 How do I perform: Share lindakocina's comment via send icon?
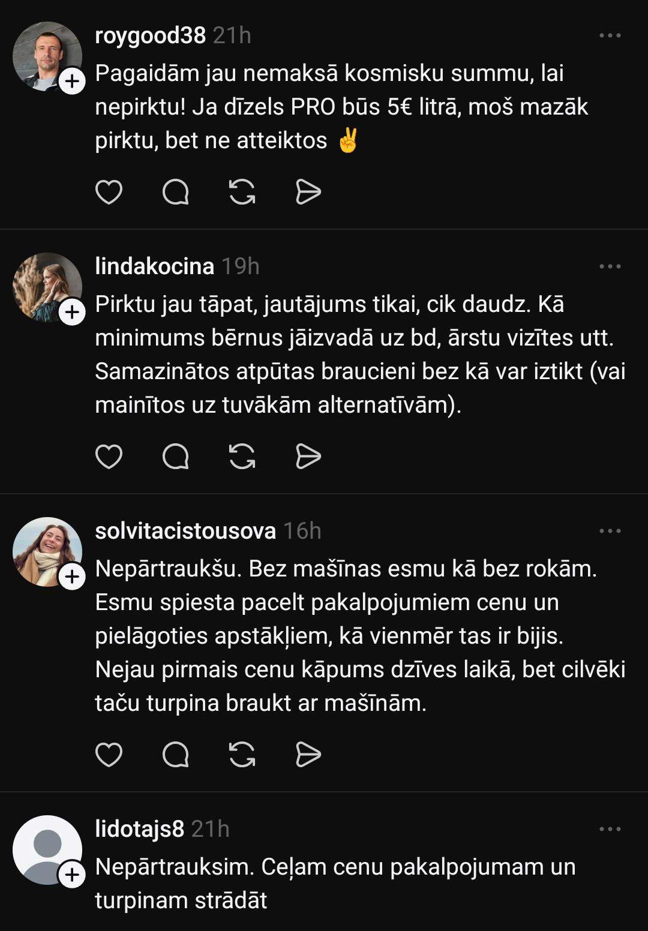coord(308,457)
